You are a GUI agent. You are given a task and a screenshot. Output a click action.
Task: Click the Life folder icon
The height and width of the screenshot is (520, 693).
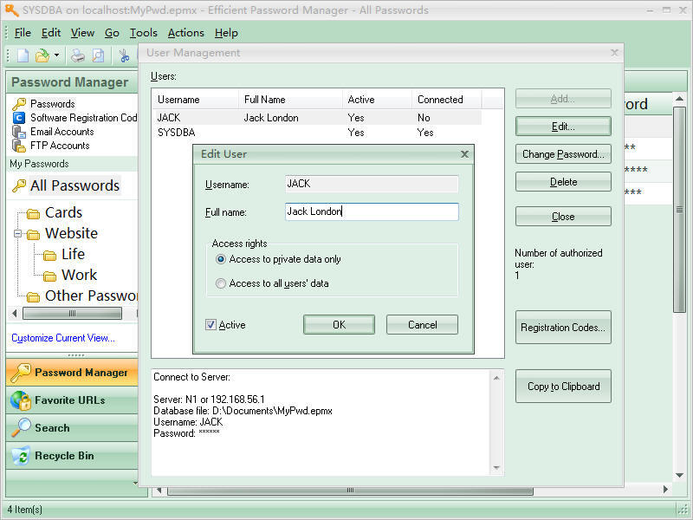49,255
